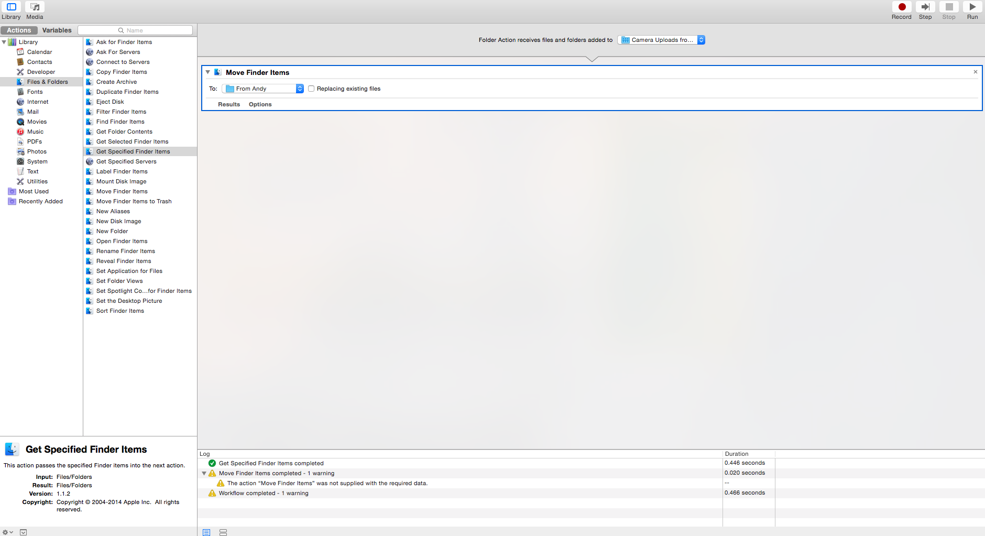Select Calendar category in library
The height and width of the screenshot is (536, 985).
click(39, 52)
